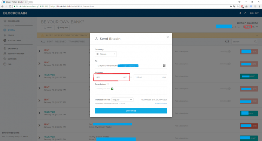Expand SENT transaction January 15 08:34 PM

tap(39, 125)
